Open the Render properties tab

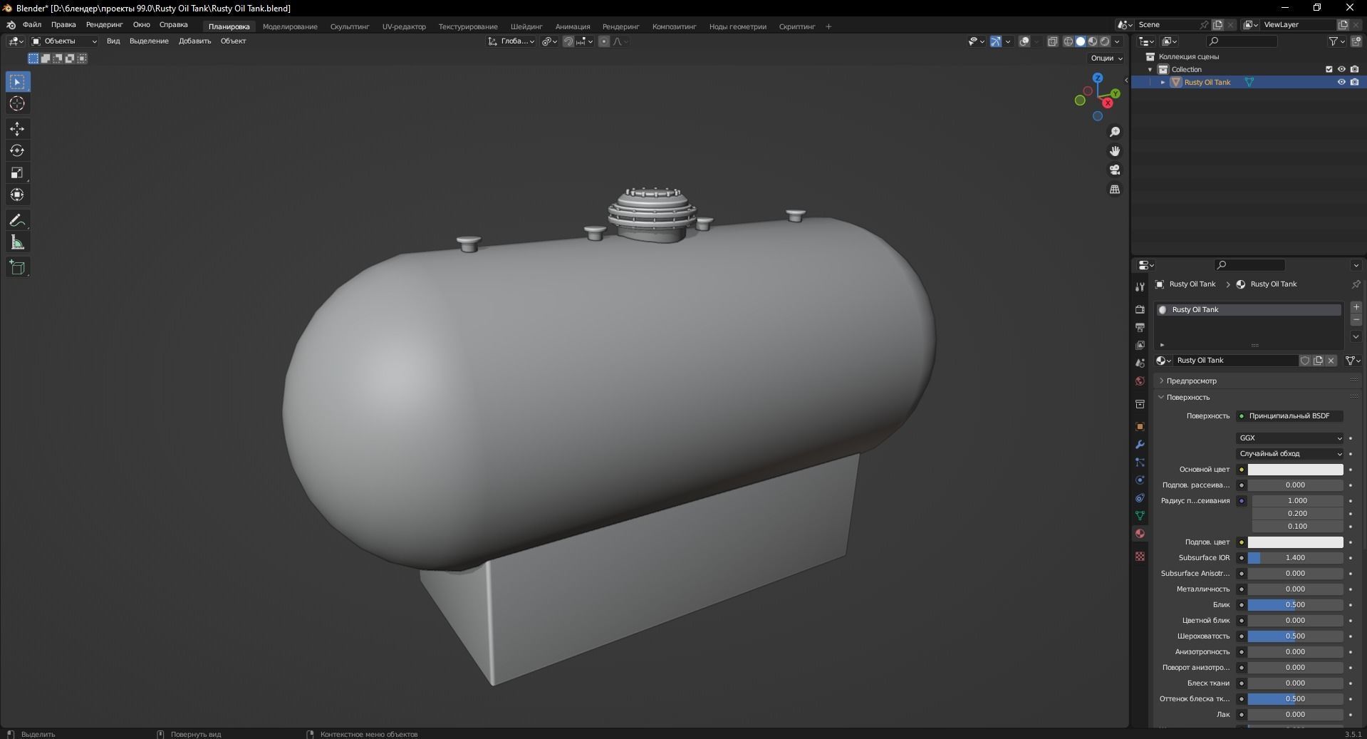(1140, 309)
